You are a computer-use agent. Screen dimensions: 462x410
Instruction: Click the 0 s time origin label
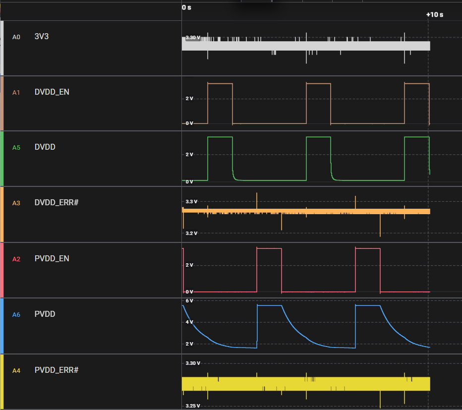(x=186, y=7)
